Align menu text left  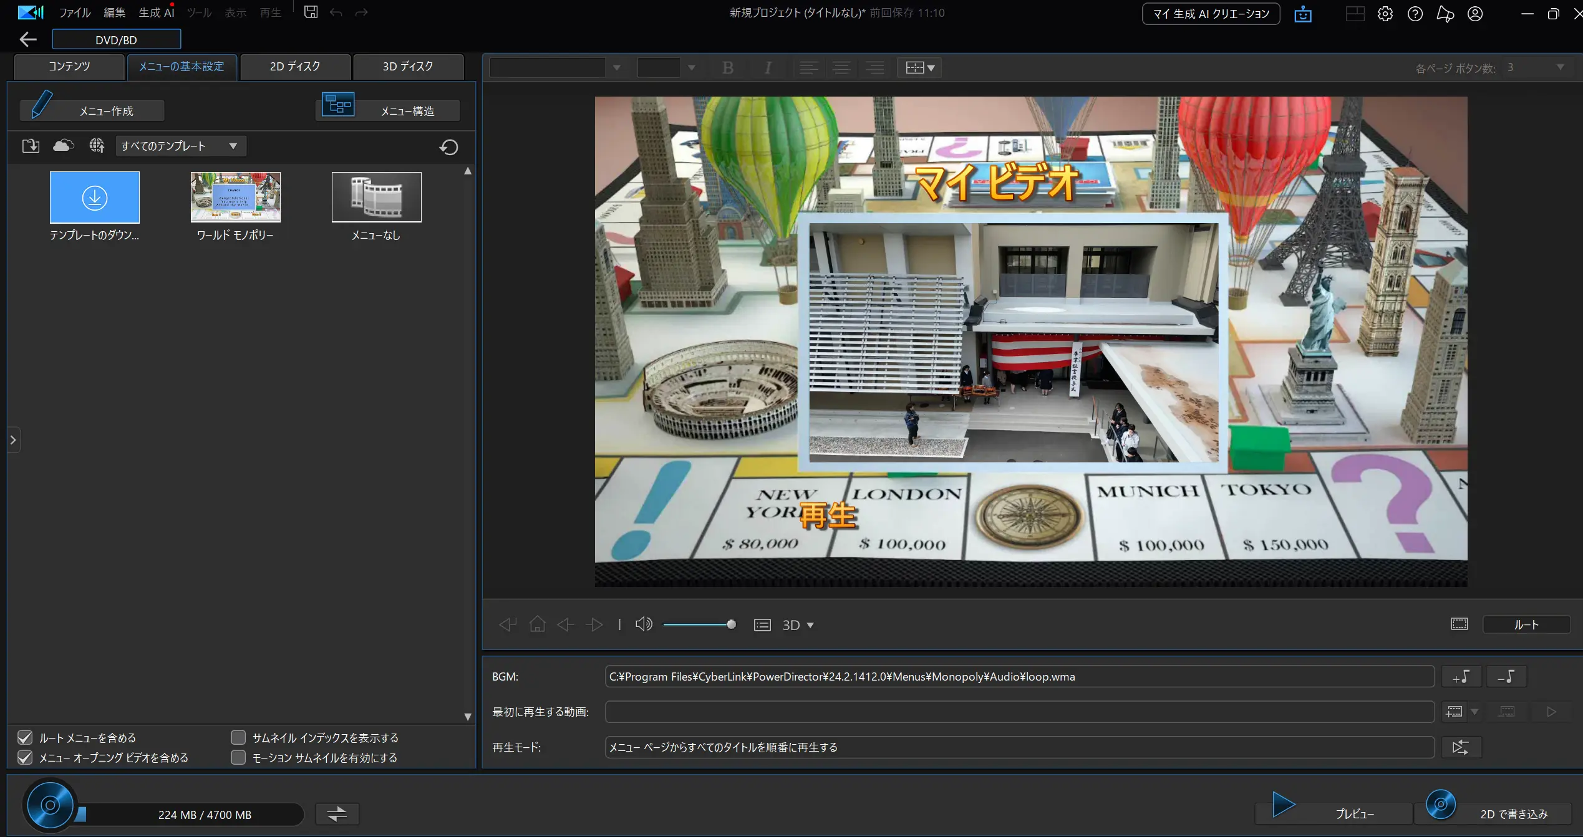coord(808,67)
